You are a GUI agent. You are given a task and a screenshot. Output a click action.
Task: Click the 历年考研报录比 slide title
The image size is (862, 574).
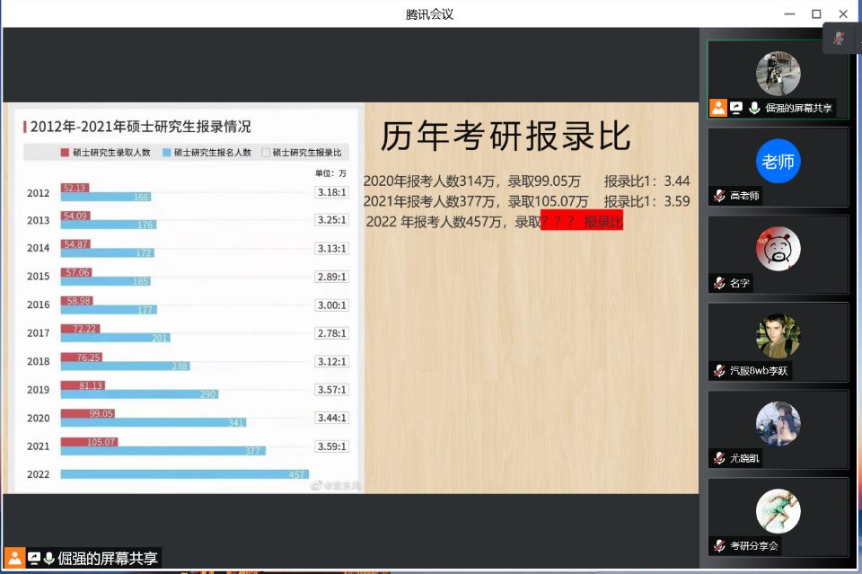[505, 137]
